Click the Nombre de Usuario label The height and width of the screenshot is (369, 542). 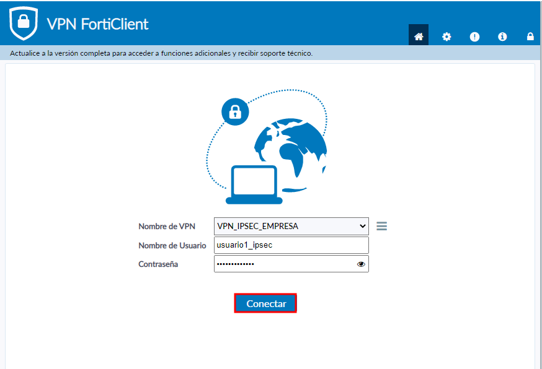pos(172,246)
